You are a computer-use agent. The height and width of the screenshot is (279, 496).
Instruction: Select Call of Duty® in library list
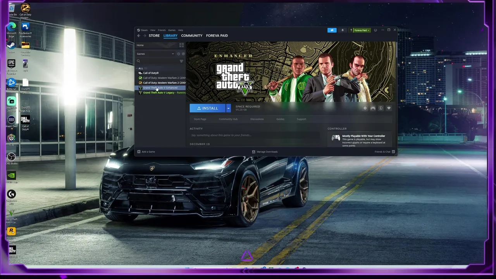(160, 73)
